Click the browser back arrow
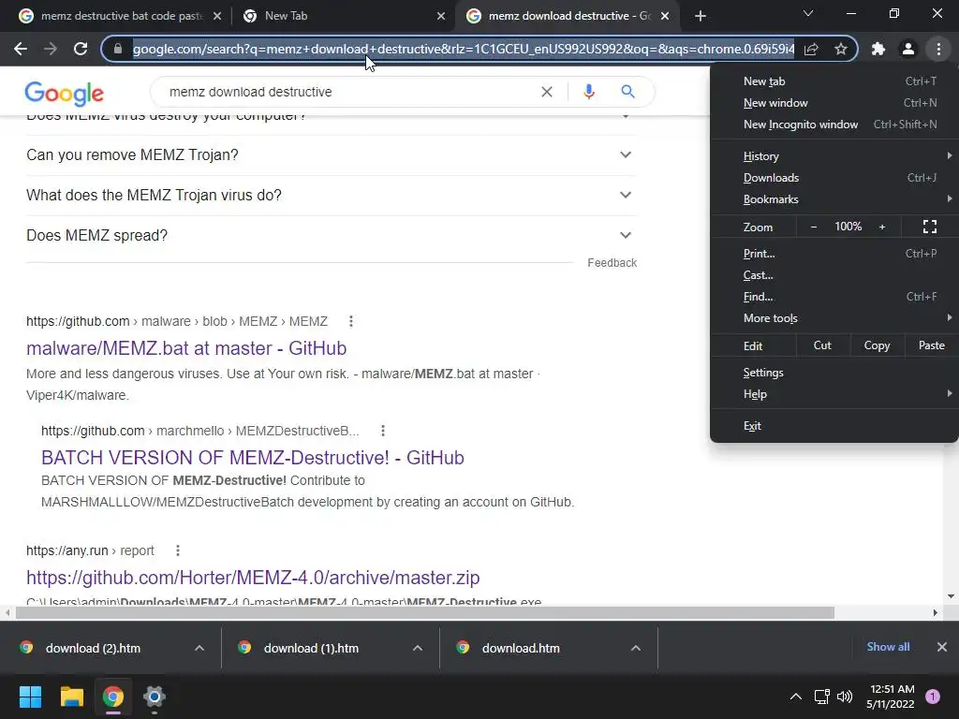 pyautogui.click(x=21, y=49)
